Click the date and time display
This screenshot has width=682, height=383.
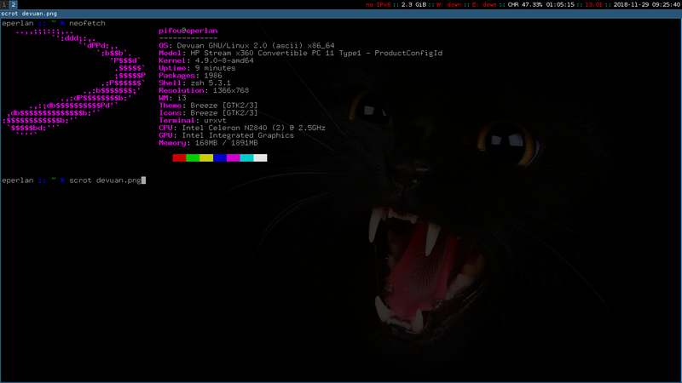coord(647,4)
